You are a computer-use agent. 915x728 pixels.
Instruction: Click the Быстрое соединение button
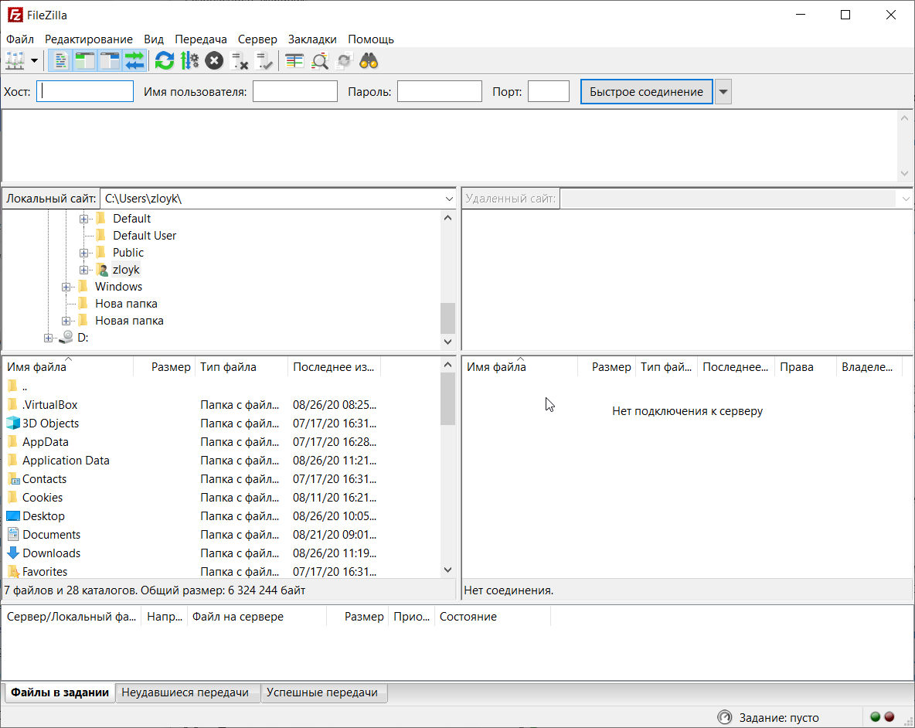646,92
